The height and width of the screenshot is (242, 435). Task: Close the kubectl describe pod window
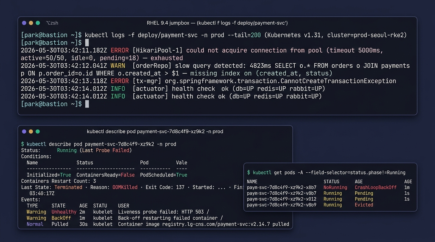click(24, 131)
